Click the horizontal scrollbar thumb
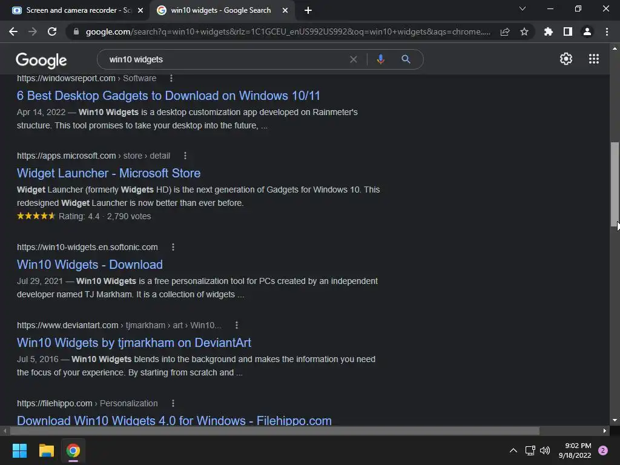 click(x=274, y=430)
